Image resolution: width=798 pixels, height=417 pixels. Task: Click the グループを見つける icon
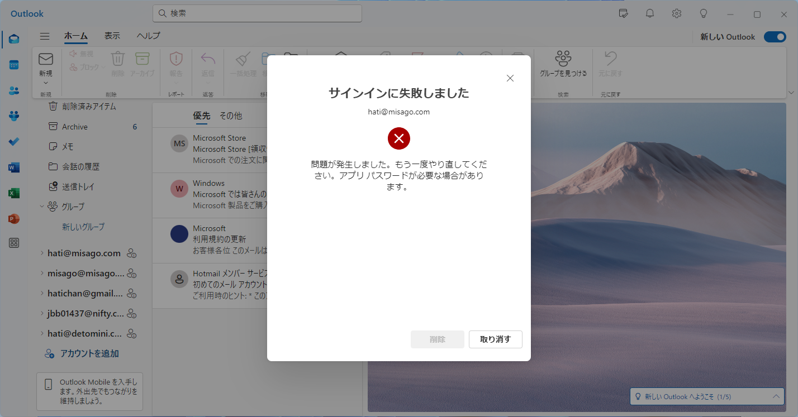click(x=563, y=59)
